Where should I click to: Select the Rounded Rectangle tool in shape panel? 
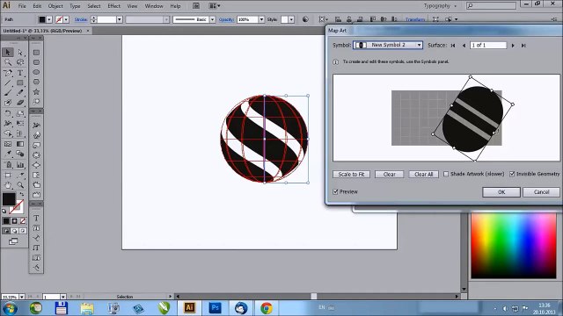[36, 62]
